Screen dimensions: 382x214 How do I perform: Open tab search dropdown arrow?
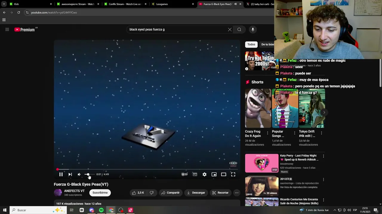4,4
